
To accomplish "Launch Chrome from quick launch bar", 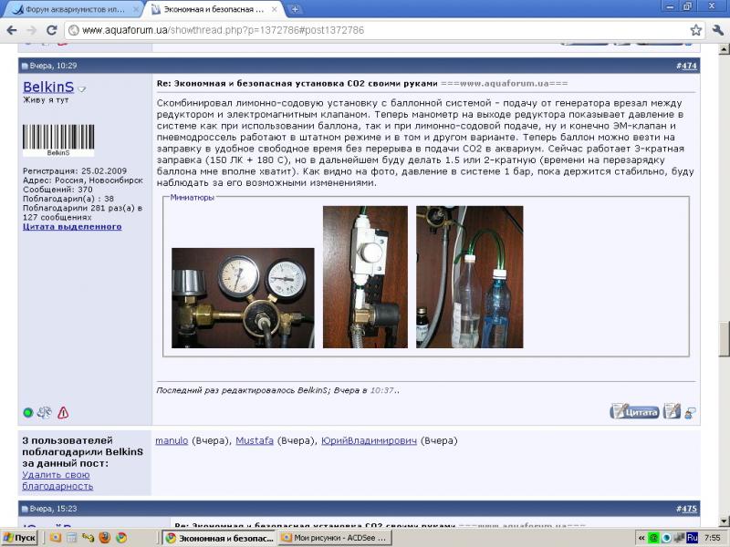I will point(121,538).
